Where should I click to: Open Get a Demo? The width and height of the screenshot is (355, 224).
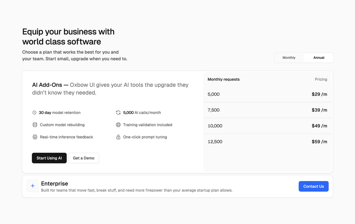[x=83, y=158]
